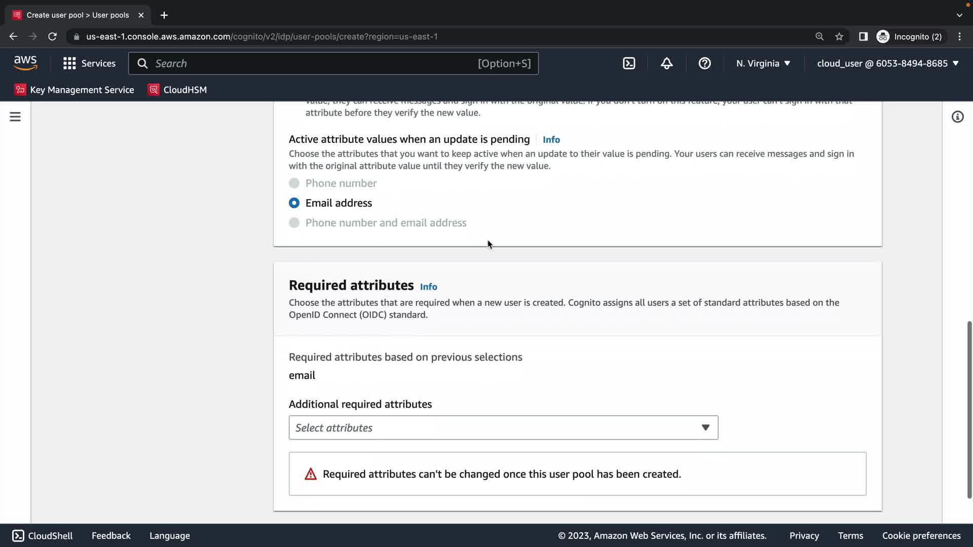
Task: Click the Create user pool browser tab
Action: pos(78,15)
